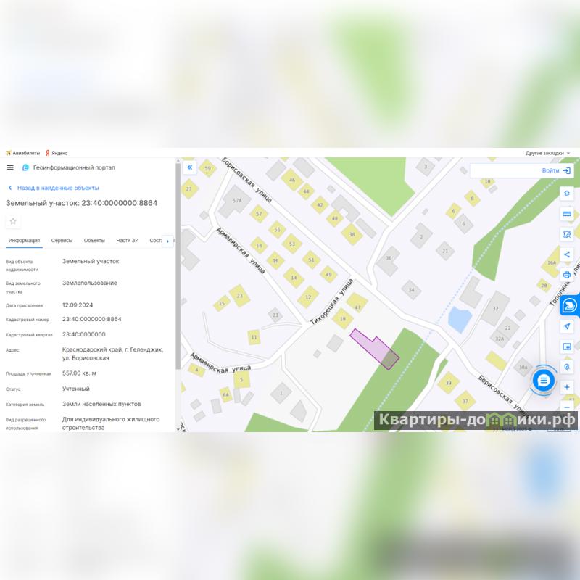
Task: Click the share map icon
Action: click(x=566, y=254)
